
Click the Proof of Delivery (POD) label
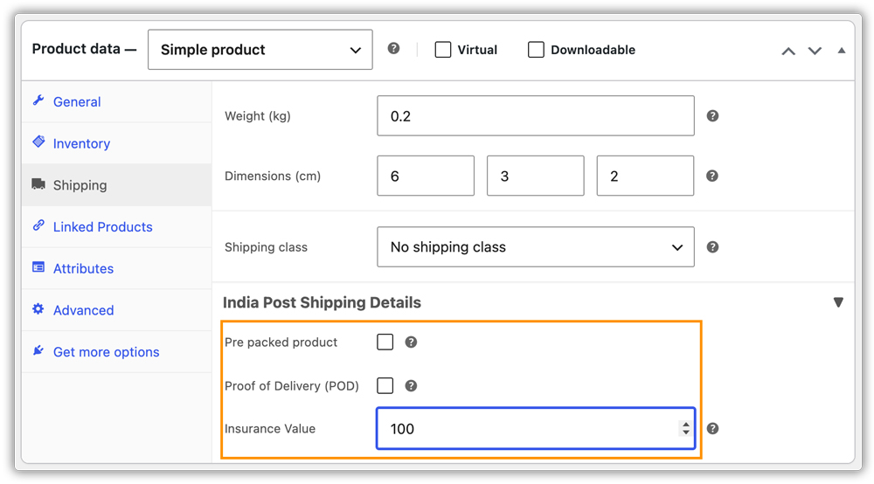pos(292,385)
